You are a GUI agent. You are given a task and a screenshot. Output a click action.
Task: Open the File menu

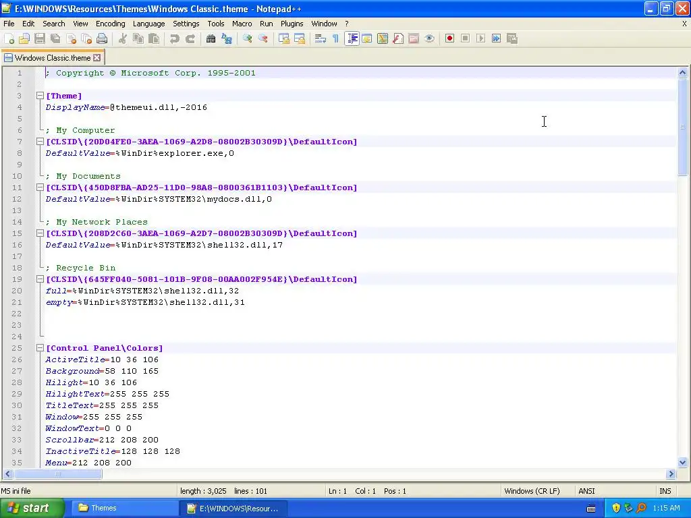click(9, 24)
